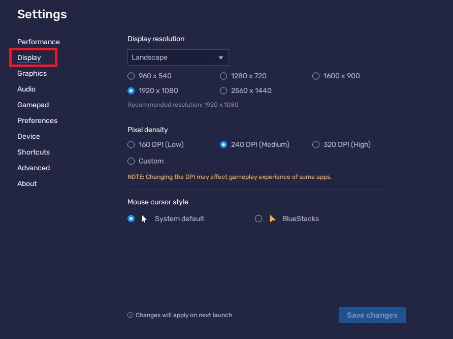This screenshot has width=453, height=339.
Task: Select BlueStacks mouse cursor style radio
Action: point(258,219)
